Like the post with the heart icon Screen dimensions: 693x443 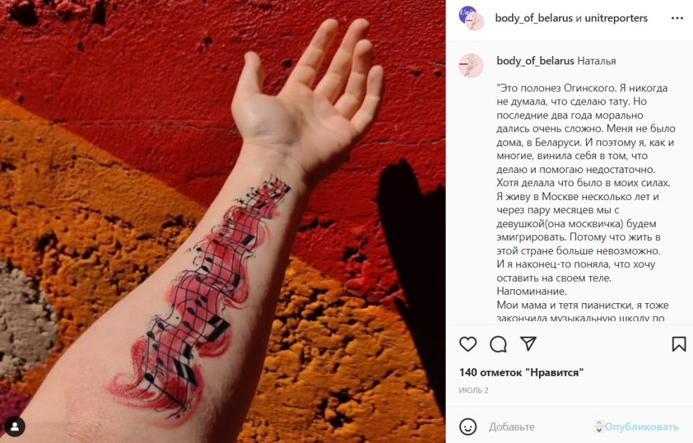[x=468, y=344]
